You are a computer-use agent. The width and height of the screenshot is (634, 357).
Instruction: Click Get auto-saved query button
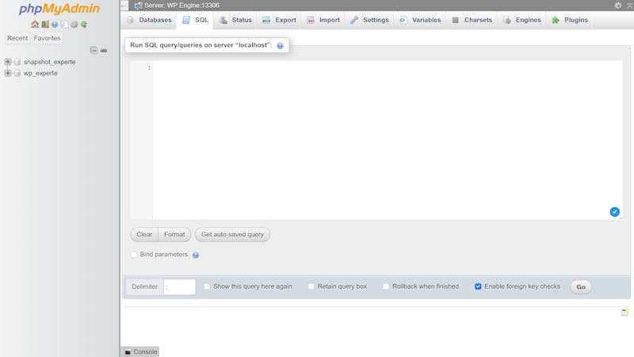tap(232, 235)
